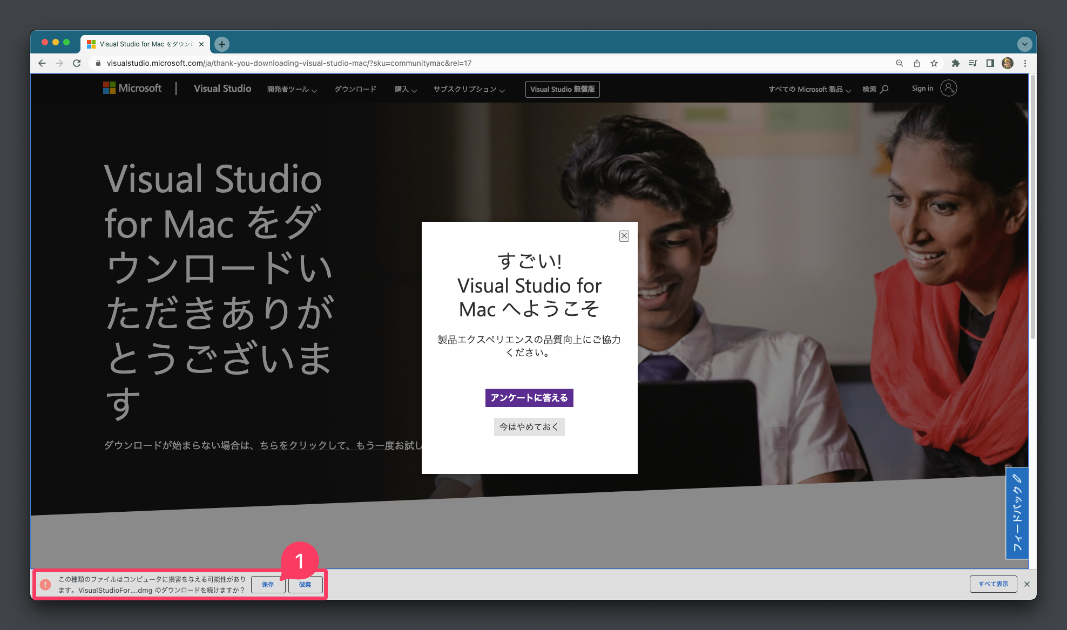Select the Visual Studio for Mac browser tab
This screenshot has height=630, width=1067.
(x=145, y=44)
